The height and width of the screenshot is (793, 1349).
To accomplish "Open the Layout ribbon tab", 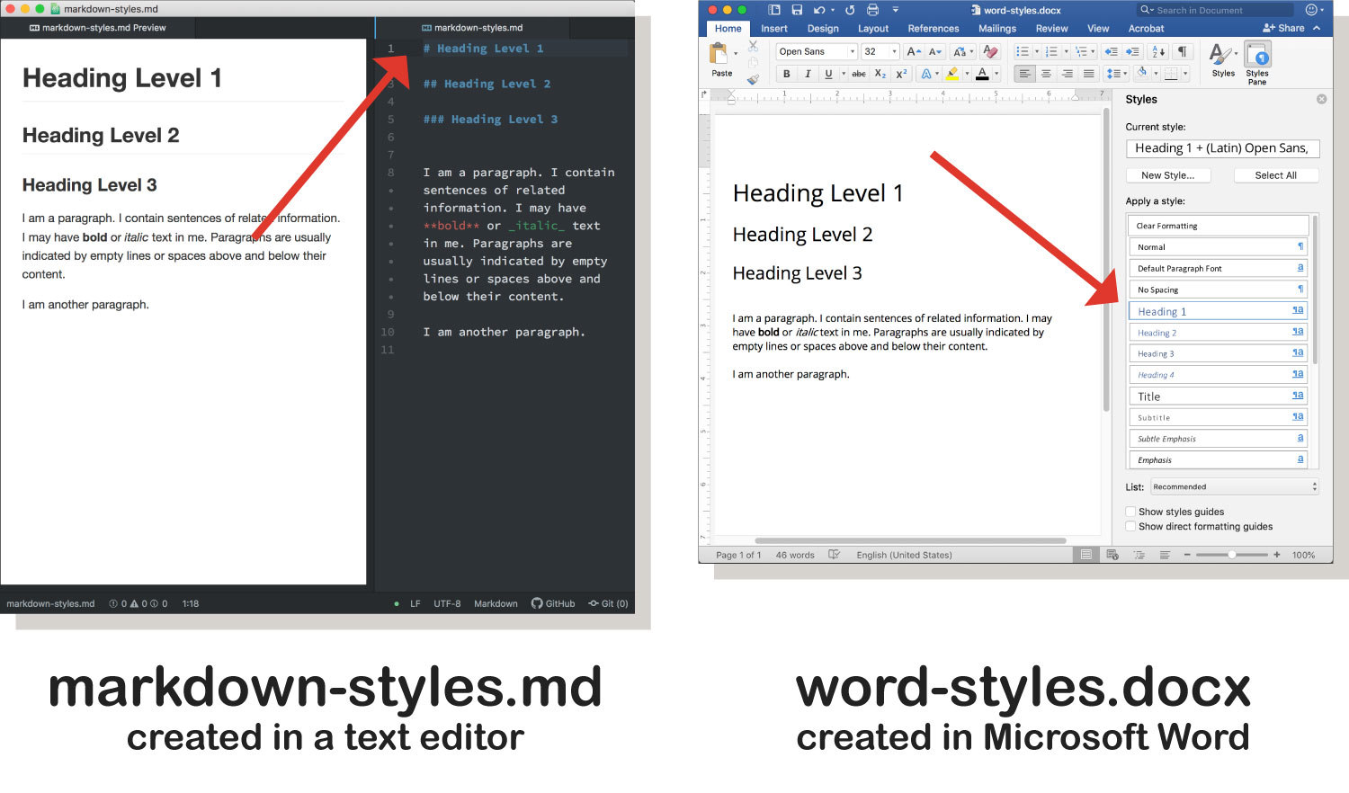I will click(x=873, y=29).
